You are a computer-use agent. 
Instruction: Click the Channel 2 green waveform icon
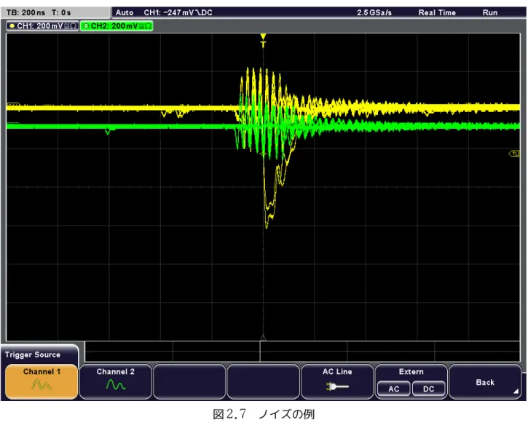coord(116,385)
